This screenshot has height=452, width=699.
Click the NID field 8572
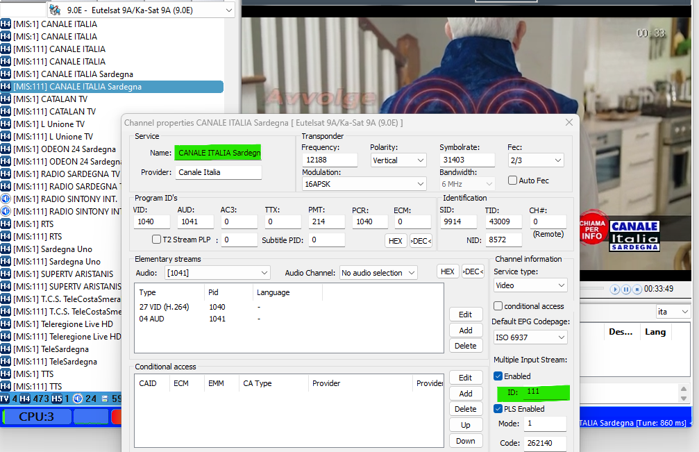(x=503, y=240)
